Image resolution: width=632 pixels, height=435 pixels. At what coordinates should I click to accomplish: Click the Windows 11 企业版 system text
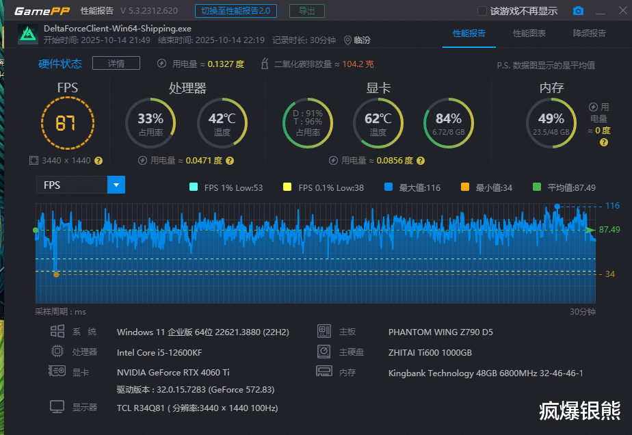click(202, 332)
